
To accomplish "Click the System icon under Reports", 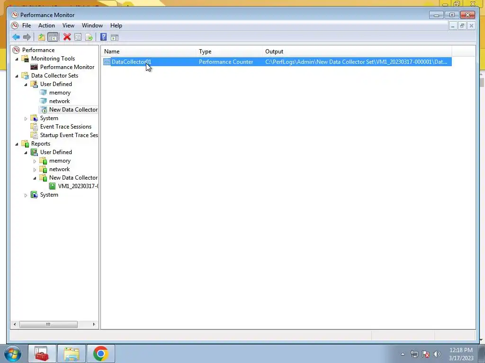I will pos(34,195).
